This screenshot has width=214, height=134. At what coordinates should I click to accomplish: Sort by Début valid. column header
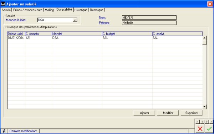pyautogui.click(x=16, y=34)
